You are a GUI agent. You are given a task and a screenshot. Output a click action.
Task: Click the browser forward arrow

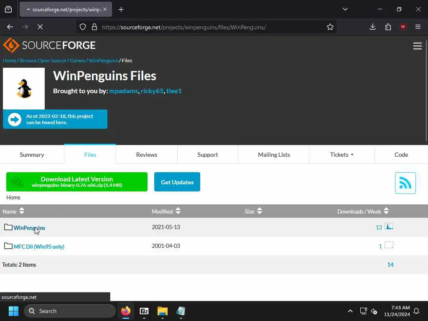[x=25, y=27]
